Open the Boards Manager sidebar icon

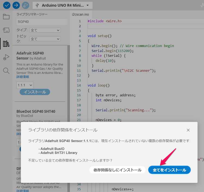click(x=6, y=30)
